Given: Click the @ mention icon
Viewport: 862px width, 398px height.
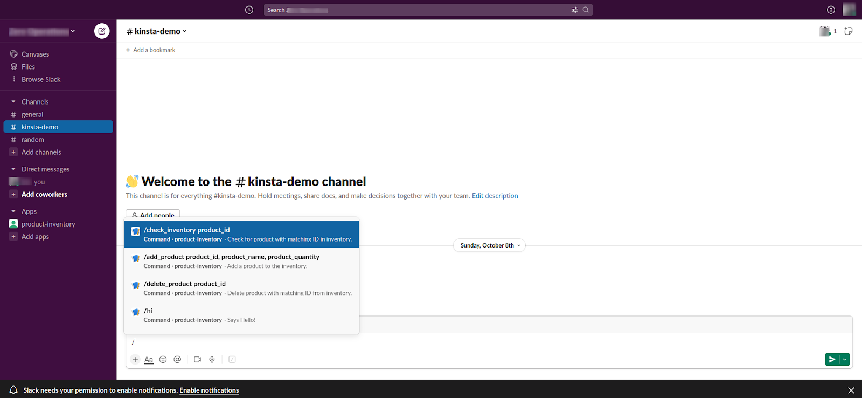Looking at the screenshot, I should [177, 359].
